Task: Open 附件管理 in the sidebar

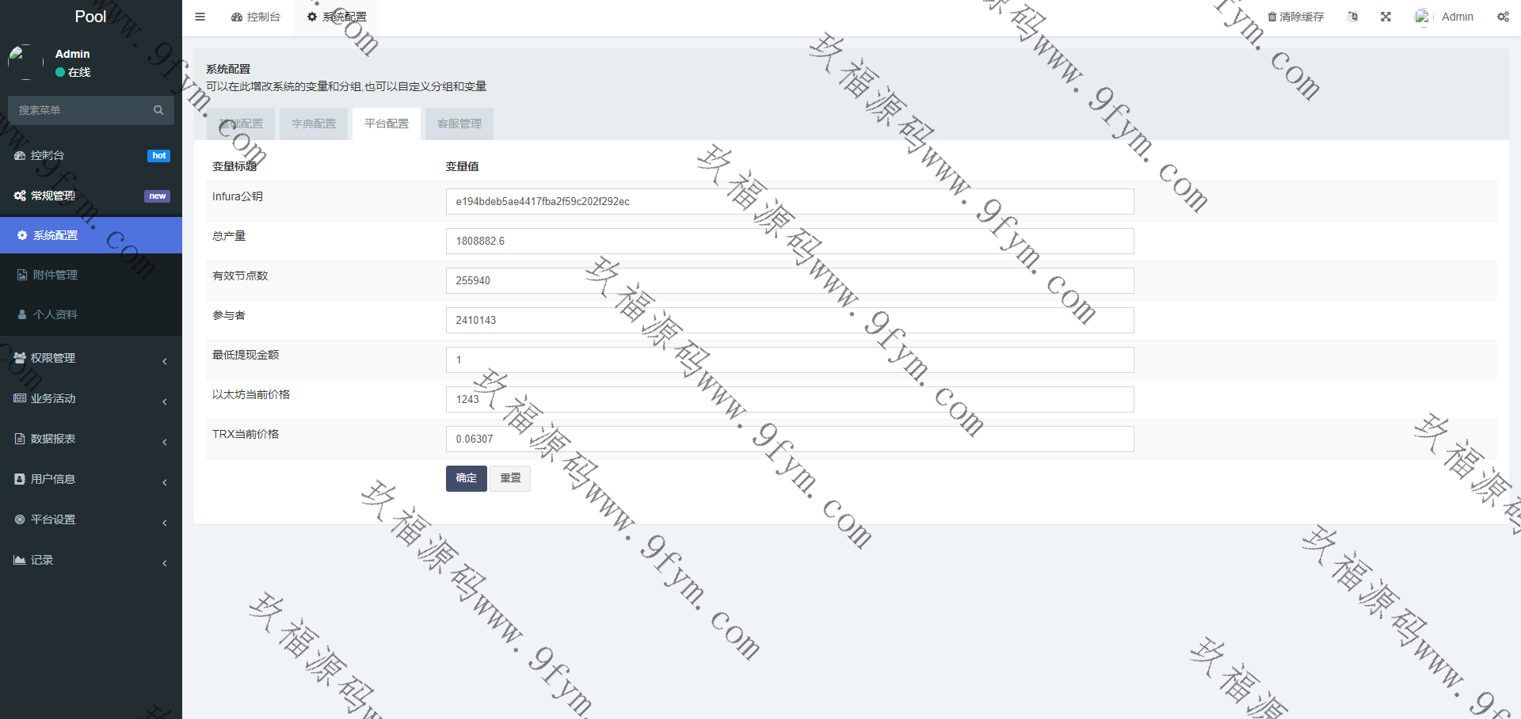Action: 55,275
